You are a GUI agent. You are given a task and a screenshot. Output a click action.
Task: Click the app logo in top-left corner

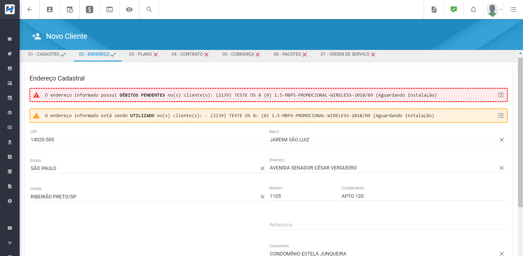point(10,10)
